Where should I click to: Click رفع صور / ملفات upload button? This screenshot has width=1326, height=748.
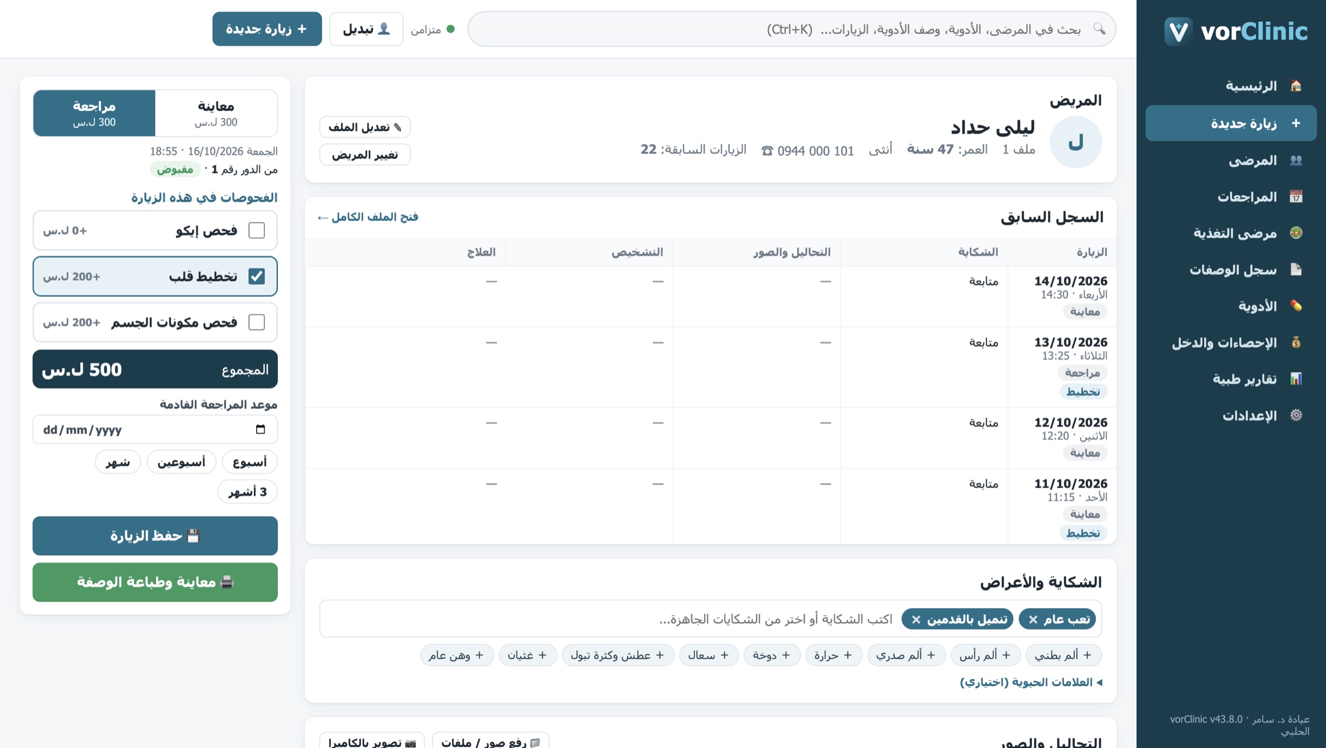(491, 741)
